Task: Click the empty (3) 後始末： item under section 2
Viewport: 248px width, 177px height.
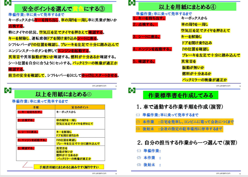Action: pos(149,165)
